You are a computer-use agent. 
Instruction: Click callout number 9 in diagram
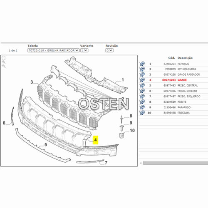131,123
